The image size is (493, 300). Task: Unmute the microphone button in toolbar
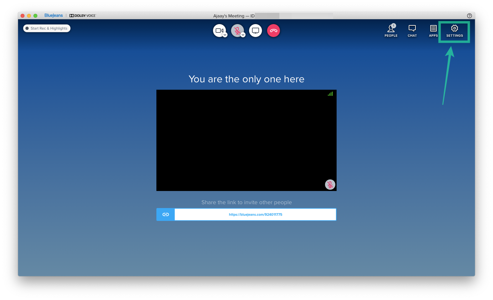[x=237, y=31]
